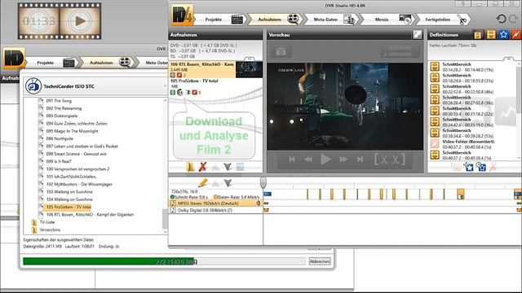Skip to start of the preview
Image resolution: width=522 pixels, height=293 pixels.
click(292, 160)
